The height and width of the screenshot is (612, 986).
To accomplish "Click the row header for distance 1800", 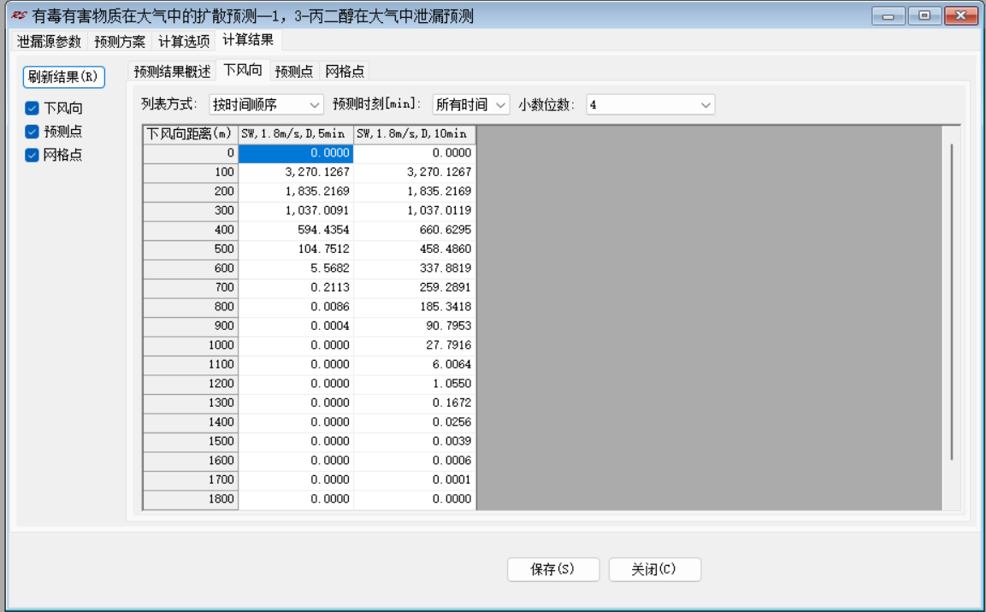I will [x=191, y=499].
